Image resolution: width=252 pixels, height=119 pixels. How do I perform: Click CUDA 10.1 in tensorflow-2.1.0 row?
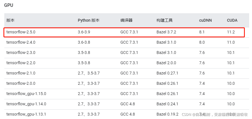(x=231, y=73)
